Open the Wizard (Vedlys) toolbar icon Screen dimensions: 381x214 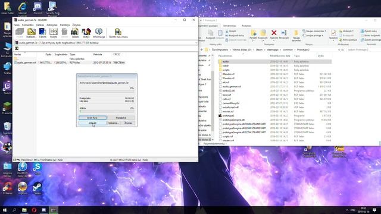tap(86, 33)
